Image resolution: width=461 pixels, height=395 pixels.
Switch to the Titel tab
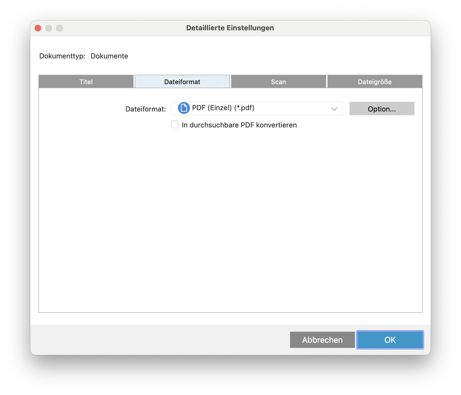pyautogui.click(x=86, y=82)
